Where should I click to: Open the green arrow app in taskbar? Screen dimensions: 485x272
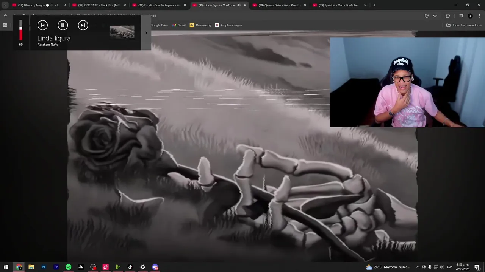click(118, 267)
